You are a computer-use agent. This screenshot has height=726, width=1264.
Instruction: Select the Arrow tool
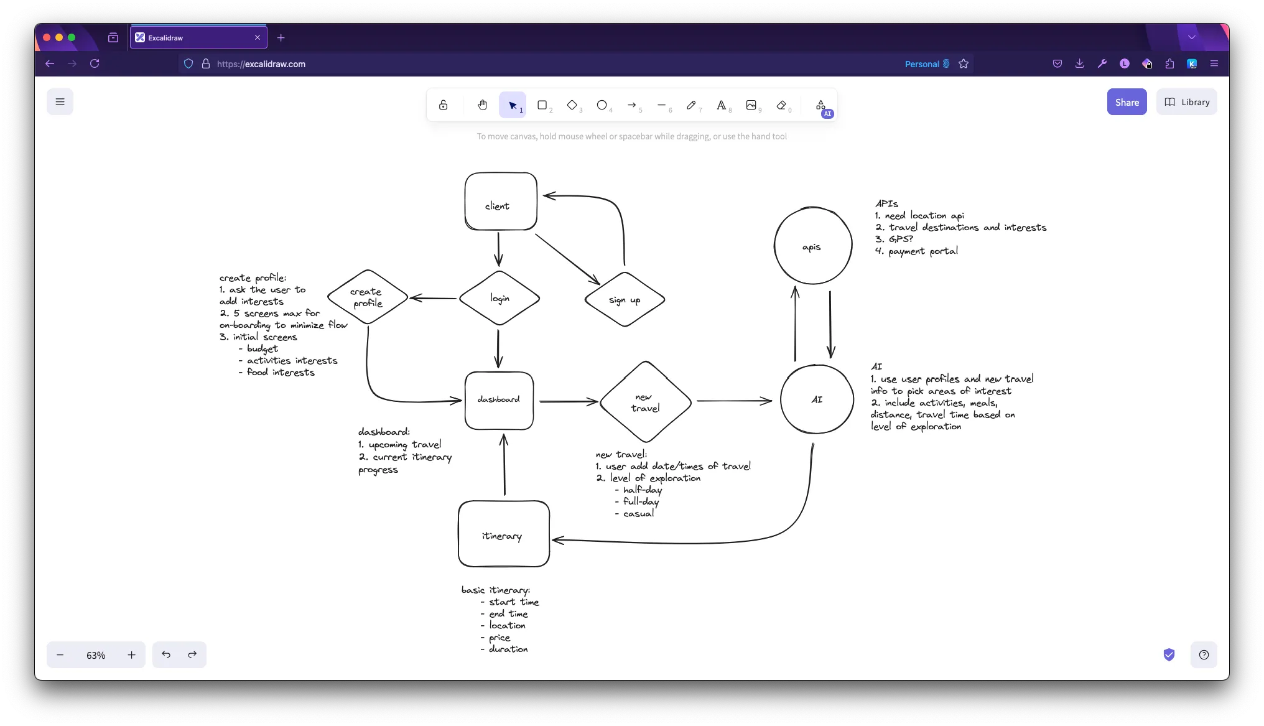(x=633, y=105)
